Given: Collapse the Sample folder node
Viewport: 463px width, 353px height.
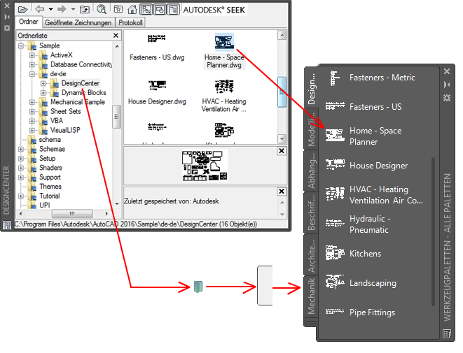Looking at the screenshot, I should (21, 46).
